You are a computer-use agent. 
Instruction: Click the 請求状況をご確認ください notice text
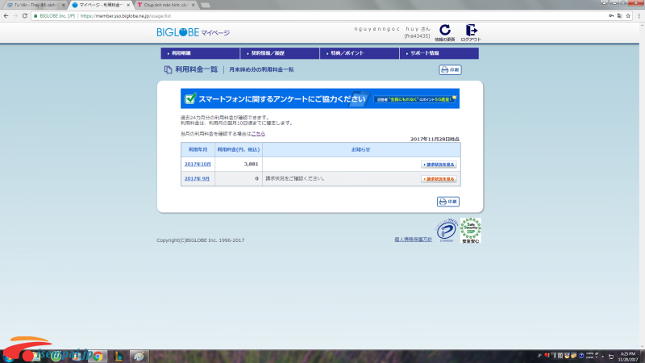[x=296, y=178]
